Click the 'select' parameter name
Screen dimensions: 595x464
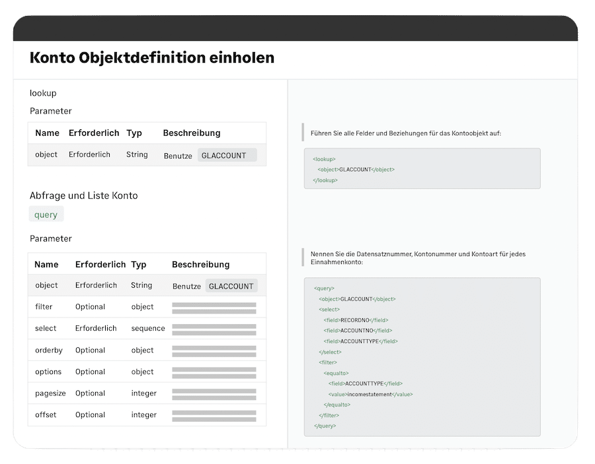tap(46, 328)
